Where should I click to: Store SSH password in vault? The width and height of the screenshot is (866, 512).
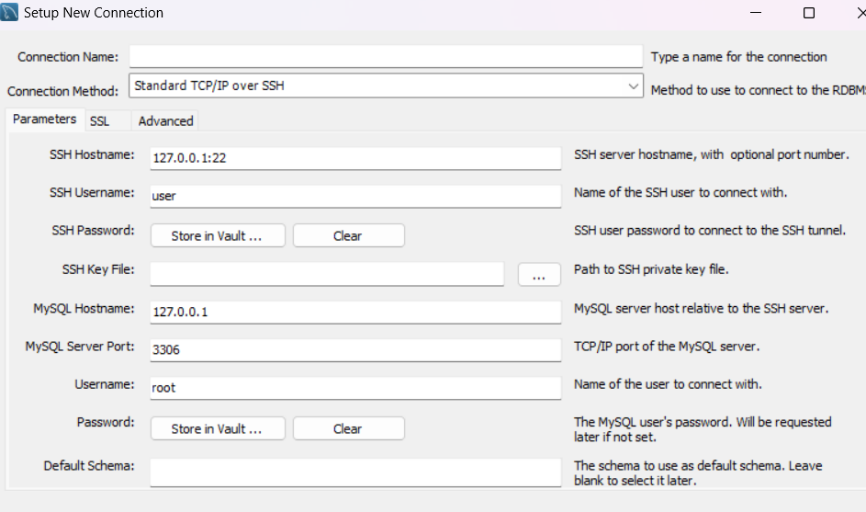(x=218, y=235)
